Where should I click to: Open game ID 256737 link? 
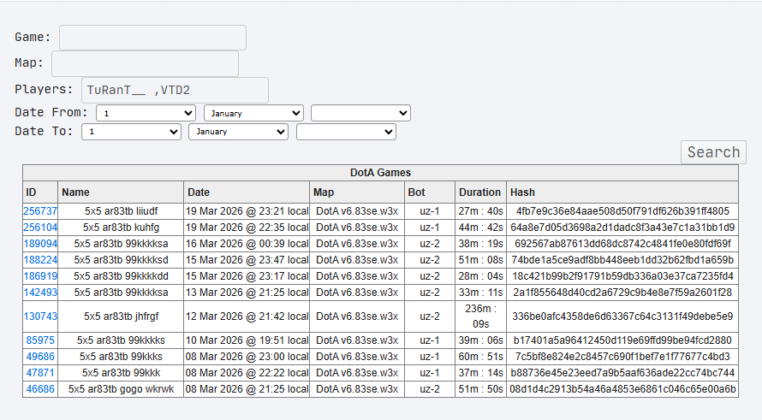40,211
